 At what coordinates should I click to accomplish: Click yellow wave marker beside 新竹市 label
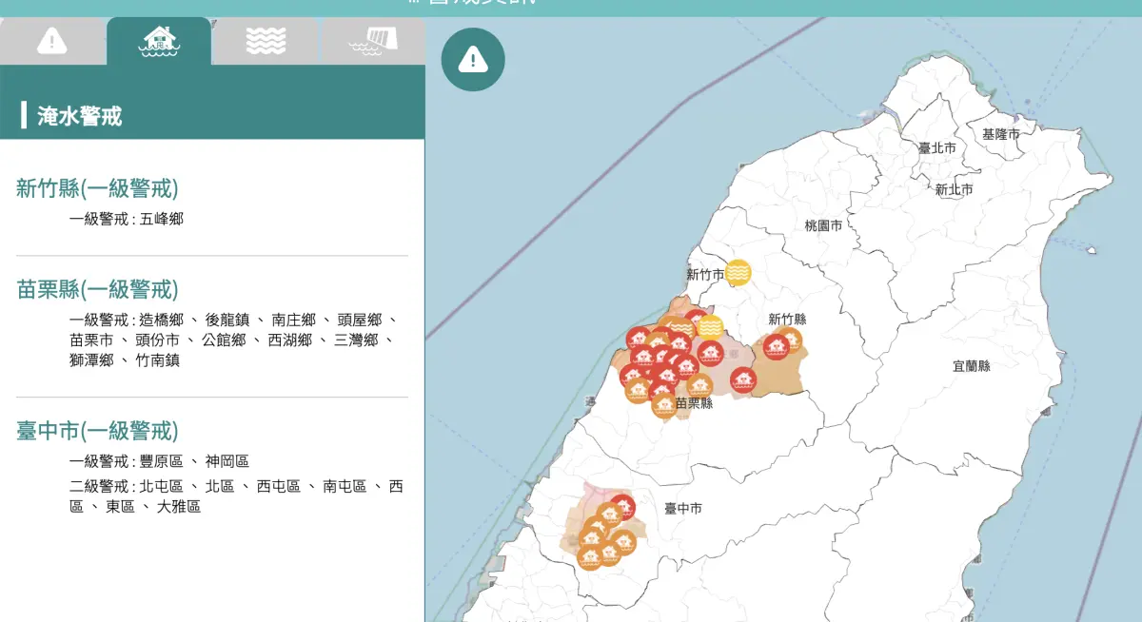pyautogui.click(x=738, y=273)
